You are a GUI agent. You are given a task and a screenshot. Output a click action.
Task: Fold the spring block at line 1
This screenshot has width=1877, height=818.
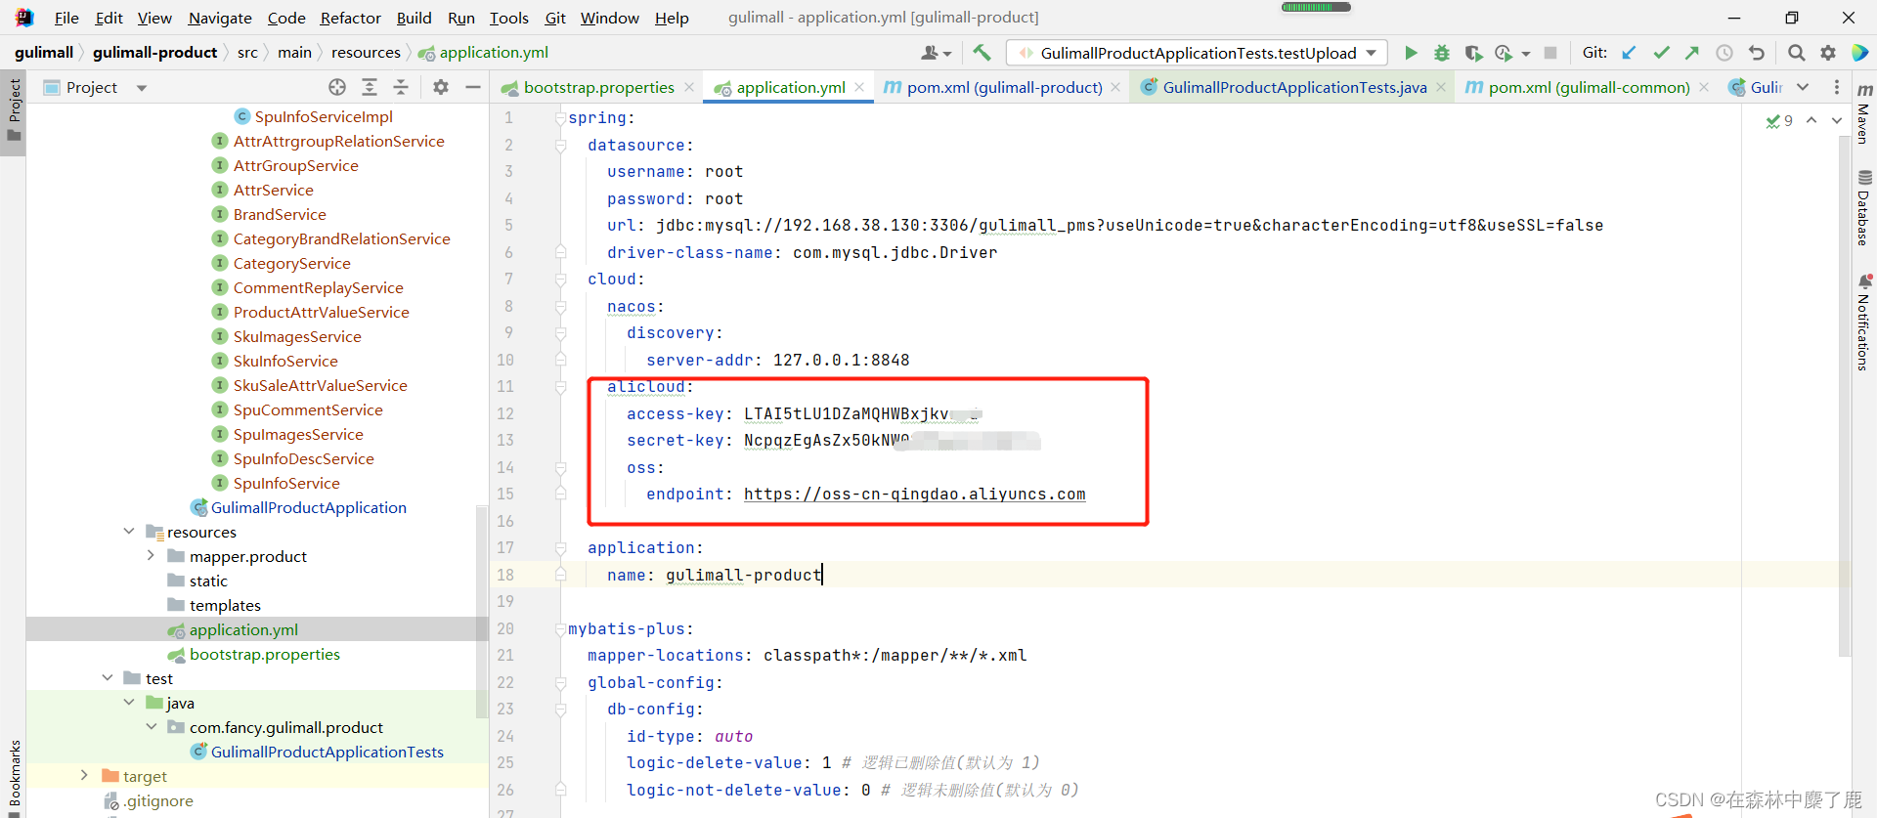point(560,118)
